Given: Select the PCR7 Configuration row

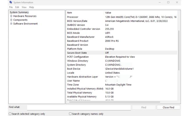Looking at the screenshot, I should tap(122, 57).
